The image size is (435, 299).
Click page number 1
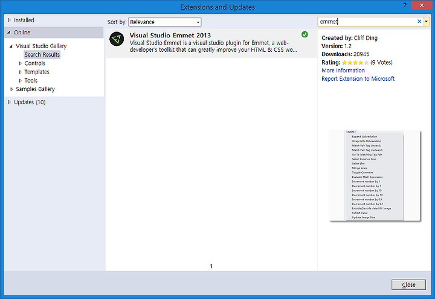pos(211,266)
